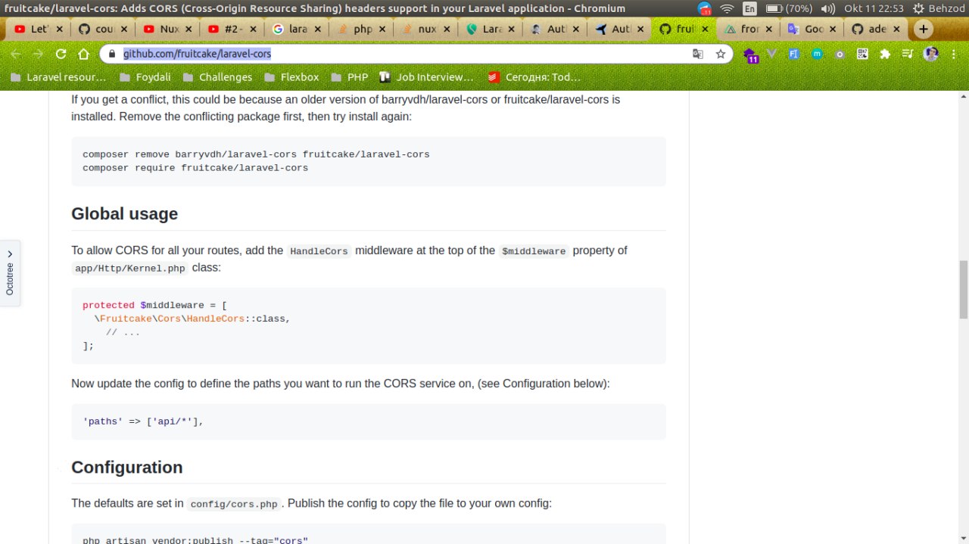Switch to the Google Translate 'Goo' tab
Viewport: 969px width, 544px height.
coord(814,30)
